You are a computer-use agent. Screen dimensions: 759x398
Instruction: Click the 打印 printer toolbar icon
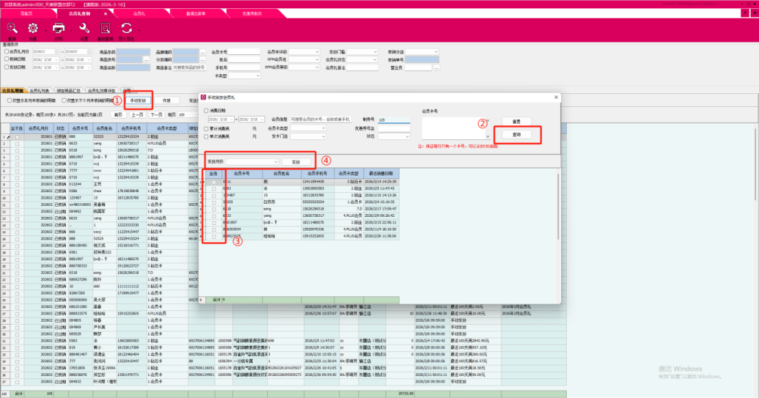coord(59,29)
